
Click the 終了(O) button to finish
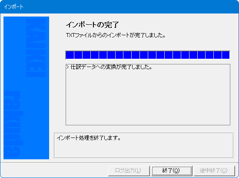coord(172,171)
